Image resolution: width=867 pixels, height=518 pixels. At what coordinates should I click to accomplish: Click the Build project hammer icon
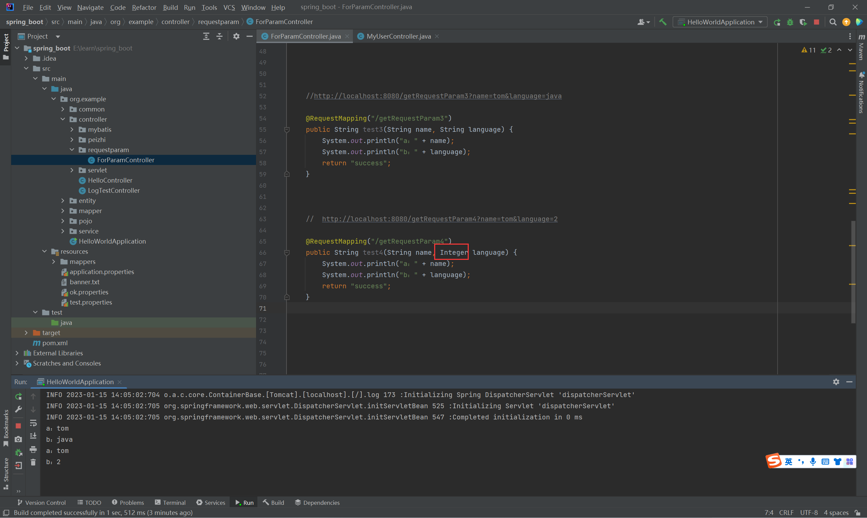pyautogui.click(x=662, y=22)
